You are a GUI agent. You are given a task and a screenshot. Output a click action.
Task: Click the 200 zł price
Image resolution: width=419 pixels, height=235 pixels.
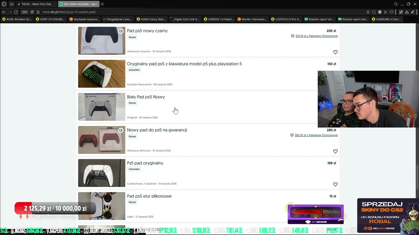(x=331, y=31)
